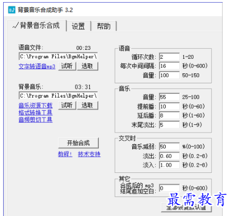Click the 1-20 range hint text
Image resolution: width=231 pixels, height=216 pixels.
click(x=188, y=57)
